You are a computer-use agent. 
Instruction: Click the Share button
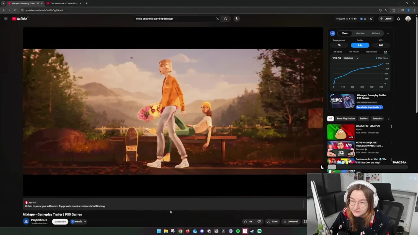[x=272, y=222]
